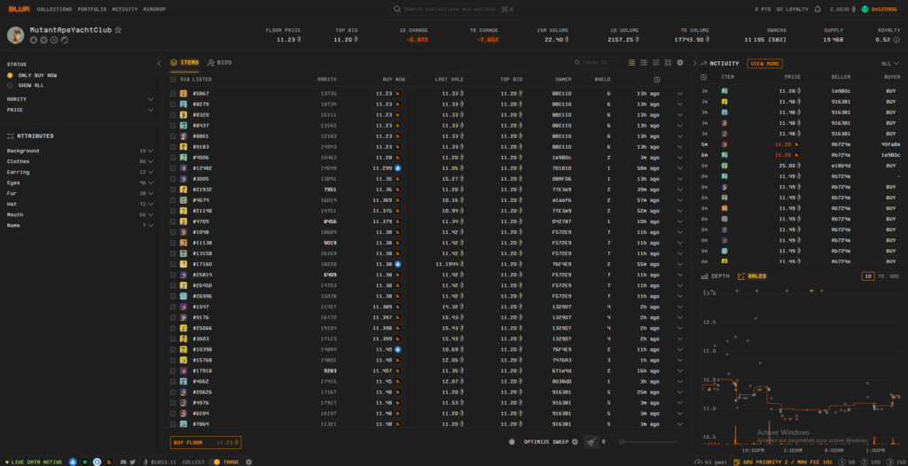Expand the row chevron for item #8279
The width and height of the screenshot is (908, 466).
tap(680, 105)
